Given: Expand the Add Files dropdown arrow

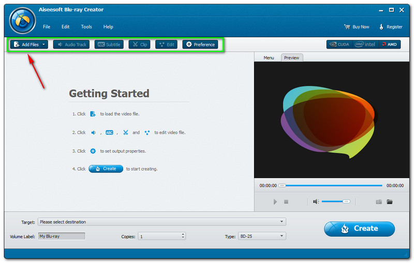Looking at the screenshot, I should [x=44, y=45].
